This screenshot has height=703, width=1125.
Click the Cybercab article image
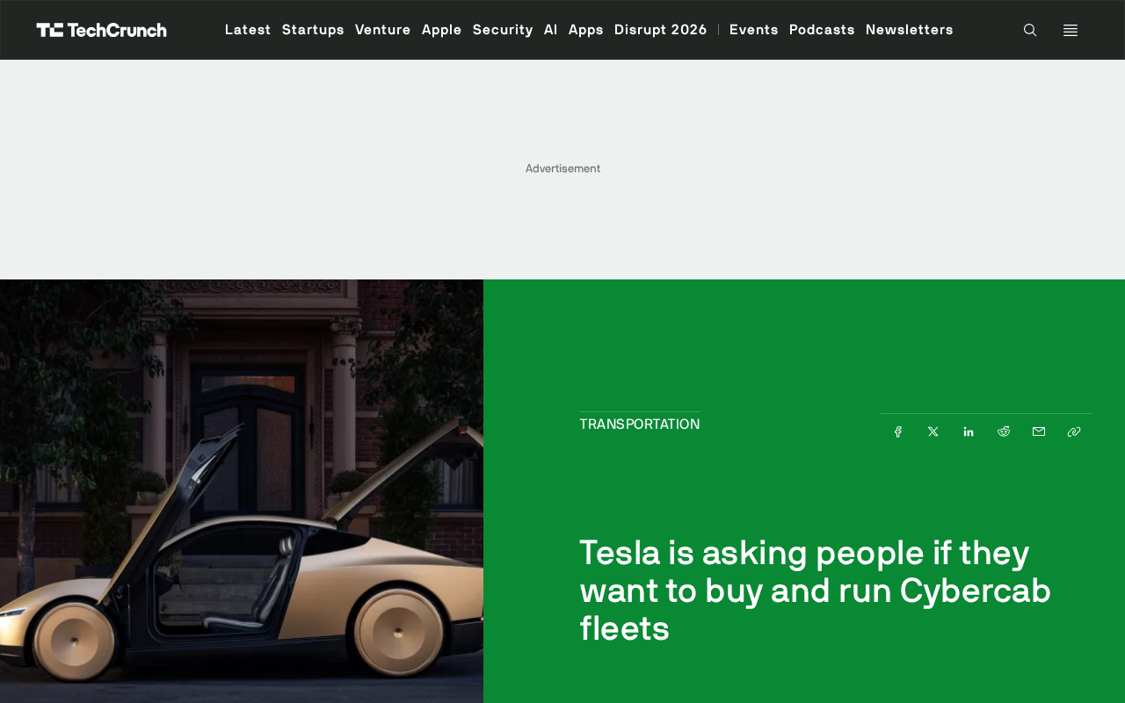pyautogui.click(x=242, y=491)
